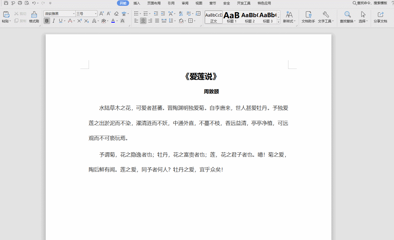
Task: Click the Print icon in quick access toolbar
Action: coord(20,3)
